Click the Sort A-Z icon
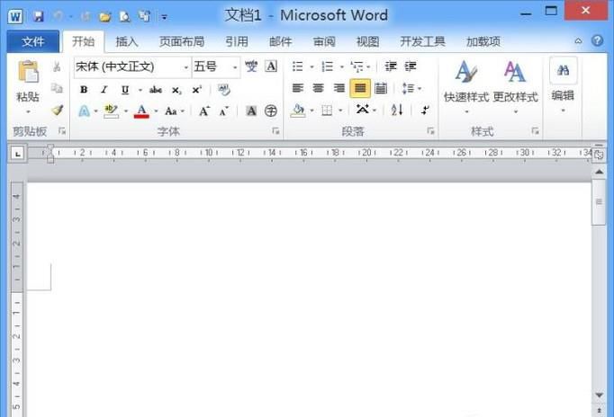Image resolution: width=614 pixels, height=417 pixels. point(397,111)
